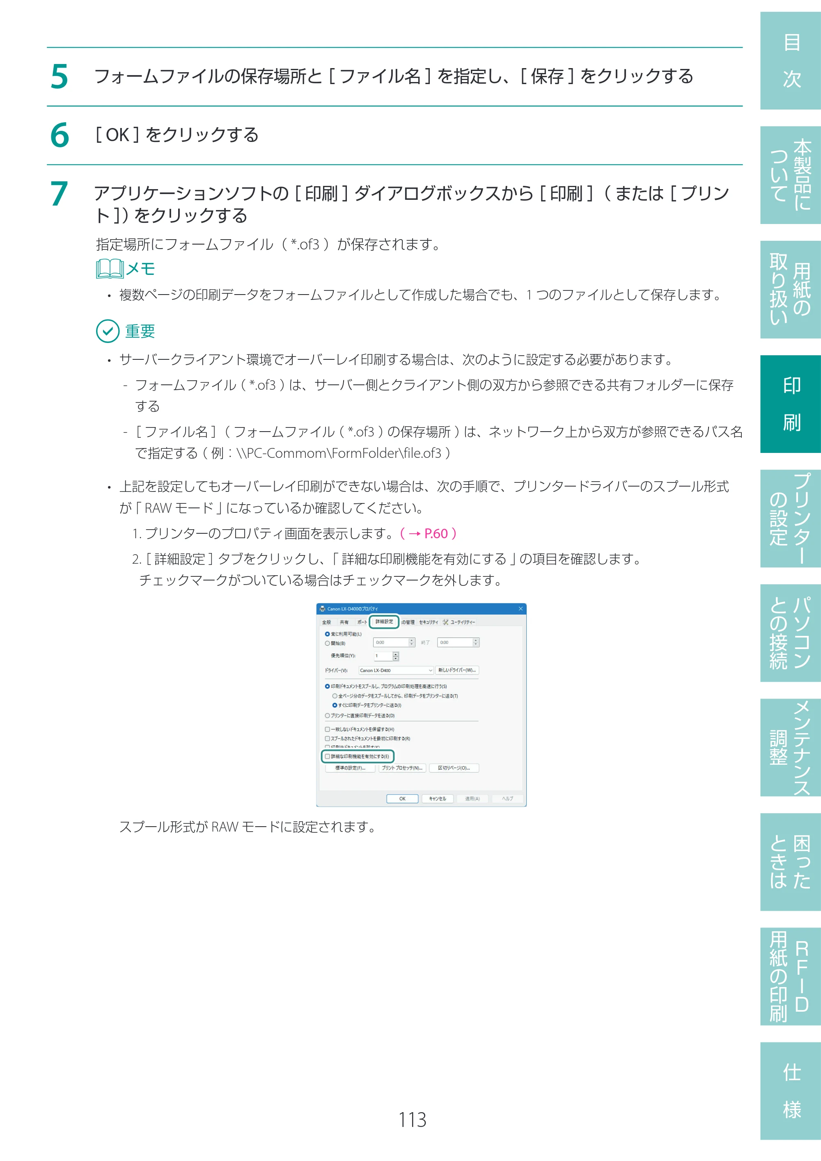821x1161 pixels.
Task: Open the 用紙の取り扱い side tab
Action: [791, 289]
